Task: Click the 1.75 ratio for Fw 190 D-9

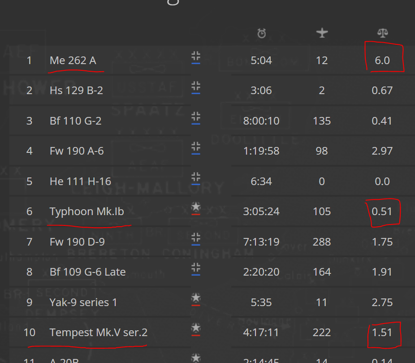Action: coord(382,242)
